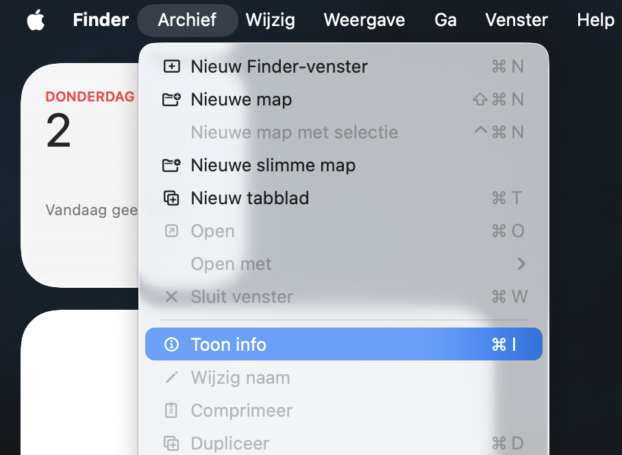
Task: Click the pencil icon next to Wijzig naam
Action: (171, 378)
